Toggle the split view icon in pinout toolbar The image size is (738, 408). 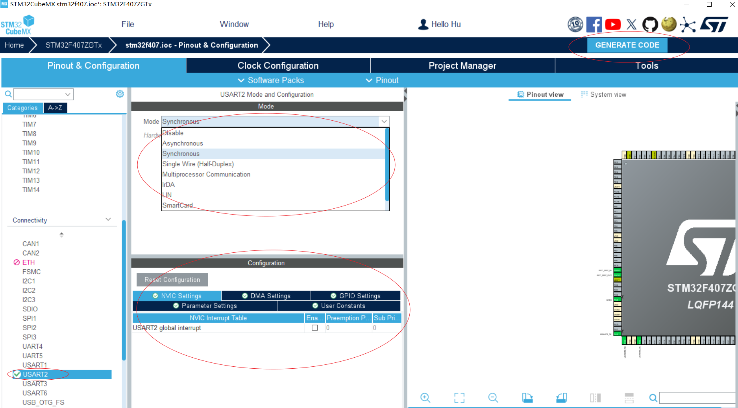pos(595,398)
